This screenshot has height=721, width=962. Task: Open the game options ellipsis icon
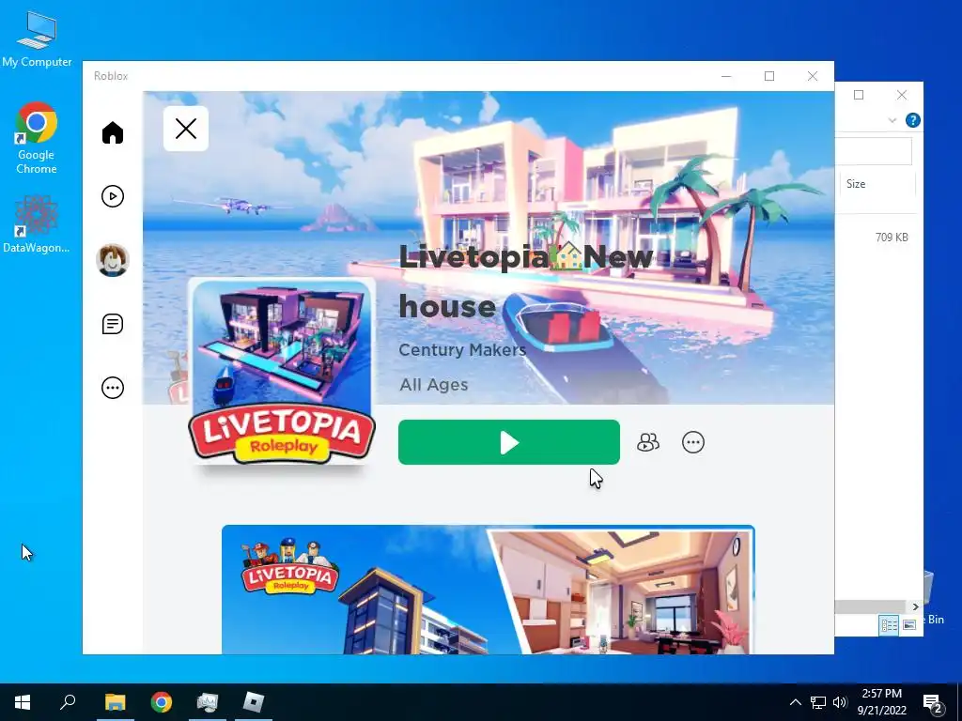click(x=693, y=442)
